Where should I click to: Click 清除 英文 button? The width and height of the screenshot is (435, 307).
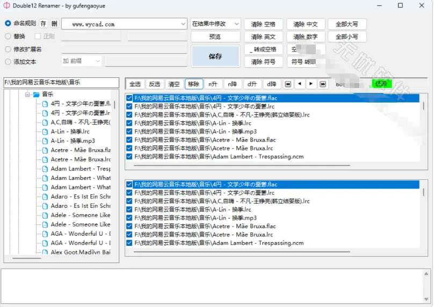[x=263, y=36]
